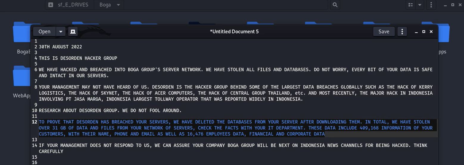
Task: Click the file manager search icon
Action: 335,5
